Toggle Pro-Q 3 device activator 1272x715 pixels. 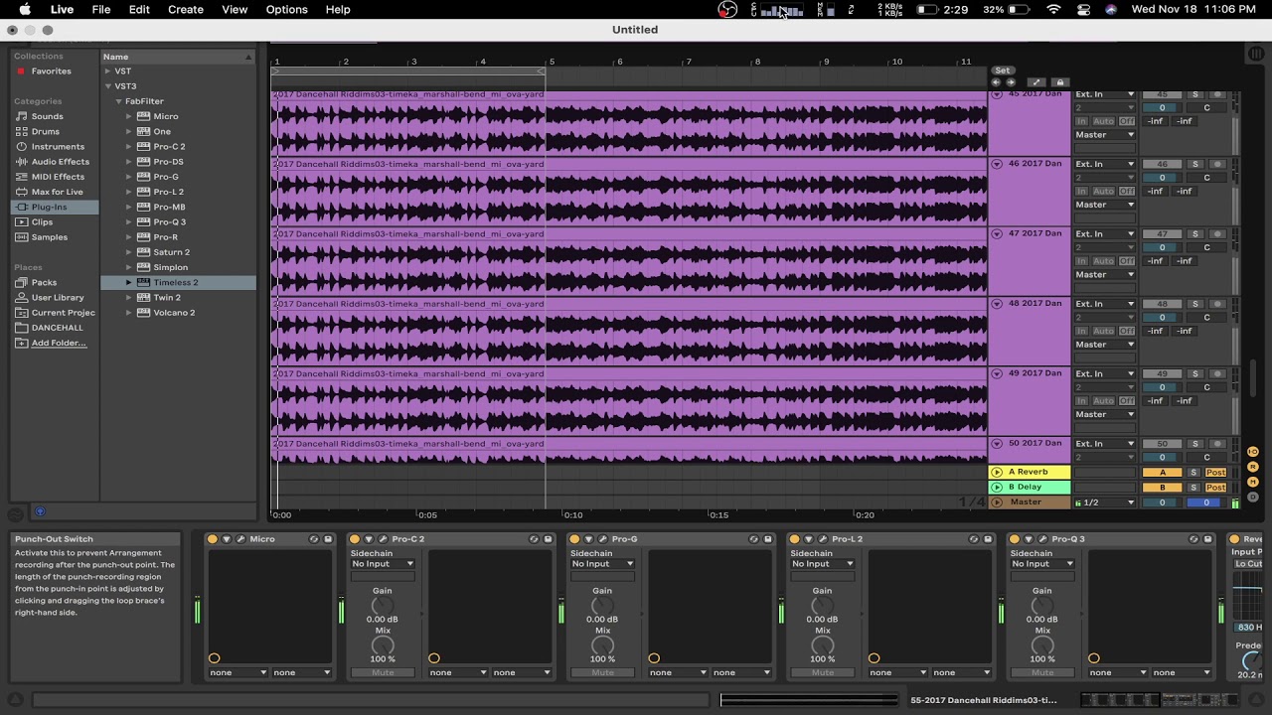click(1014, 539)
